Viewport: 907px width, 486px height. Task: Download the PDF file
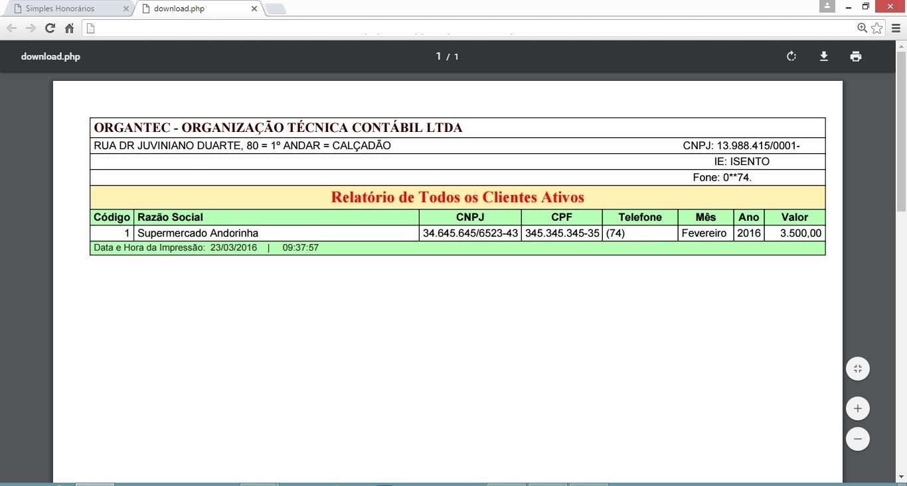click(823, 56)
